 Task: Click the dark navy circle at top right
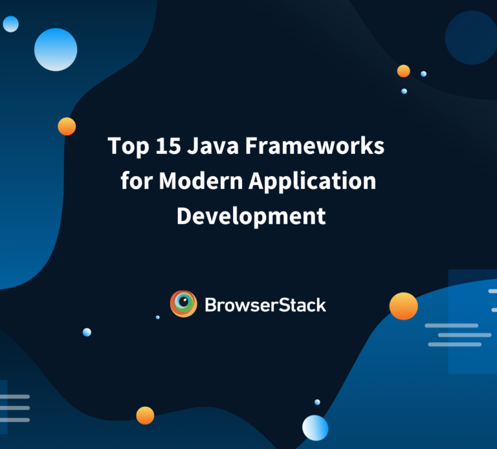pyautogui.click(x=470, y=36)
